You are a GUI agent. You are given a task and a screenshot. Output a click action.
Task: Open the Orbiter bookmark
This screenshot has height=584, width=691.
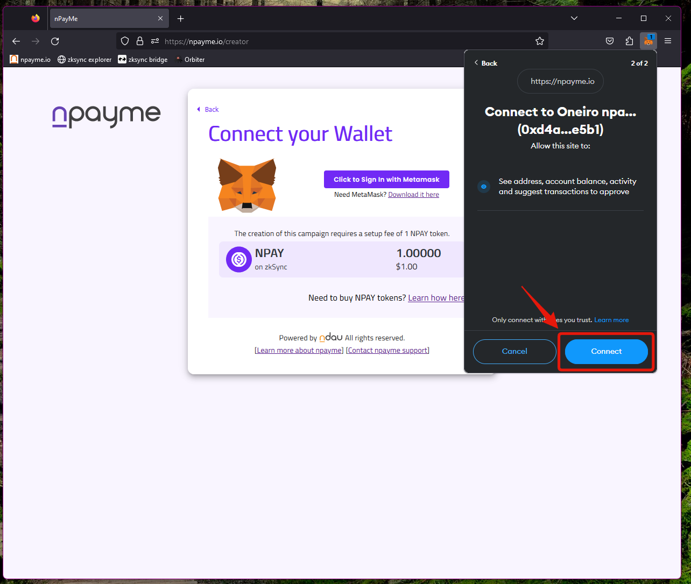pos(189,59)
